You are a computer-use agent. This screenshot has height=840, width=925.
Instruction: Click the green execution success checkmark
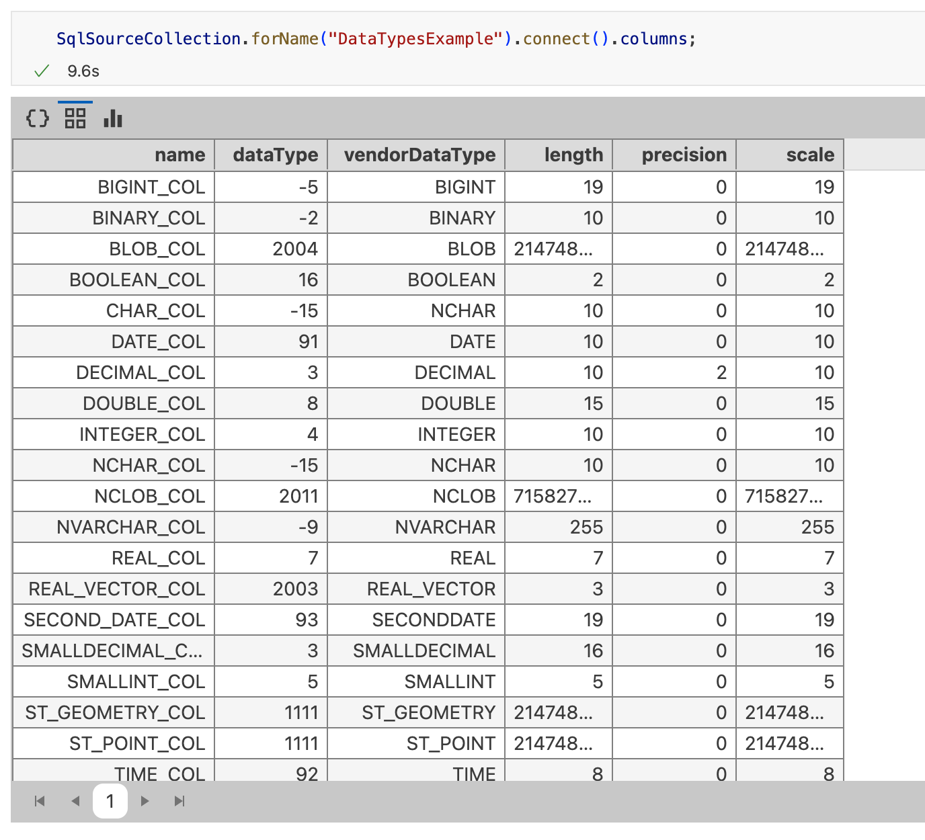pyautogui.click(x=42, y=71)
